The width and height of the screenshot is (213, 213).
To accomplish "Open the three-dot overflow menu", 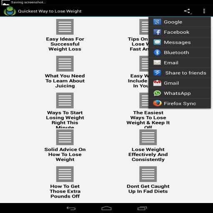I will coord(204,11).
